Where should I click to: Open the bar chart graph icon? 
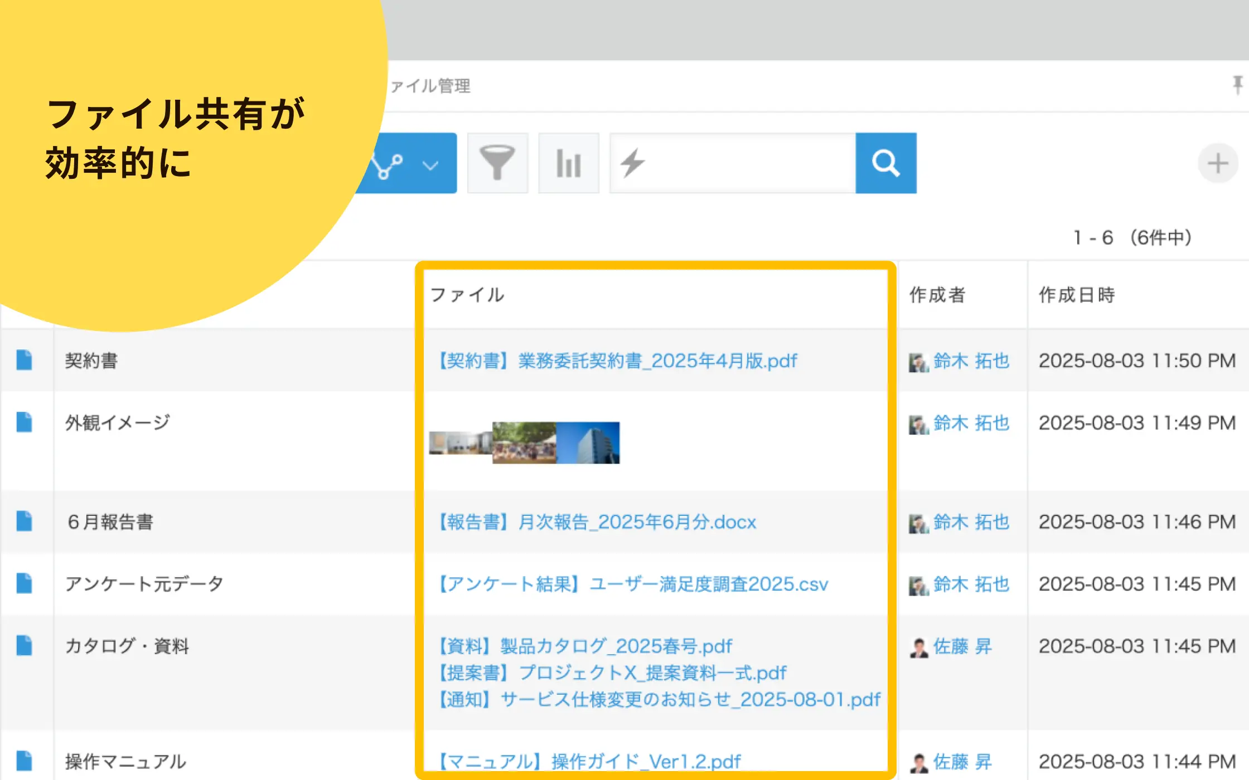568,163
